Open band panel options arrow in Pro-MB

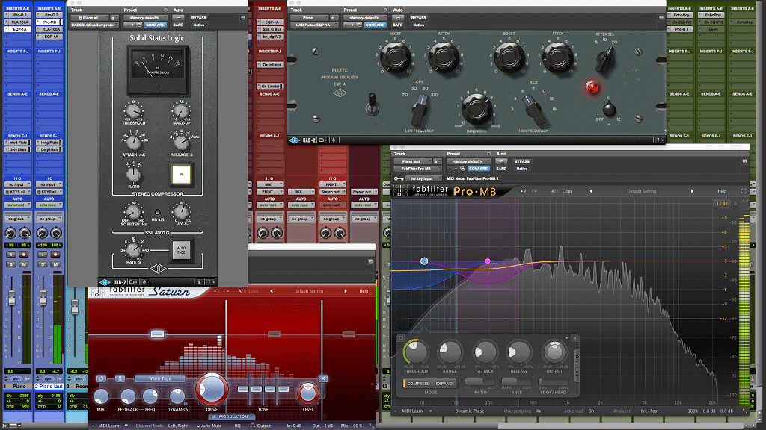click(566, 338)
